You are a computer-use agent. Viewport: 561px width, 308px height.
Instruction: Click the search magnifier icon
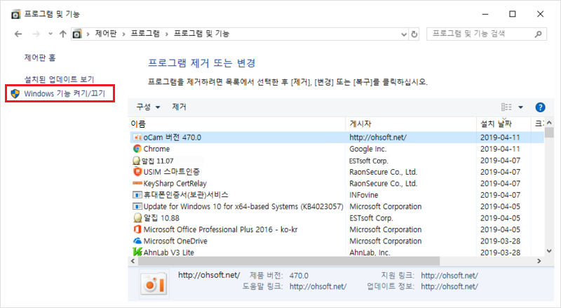coord(538,34)
